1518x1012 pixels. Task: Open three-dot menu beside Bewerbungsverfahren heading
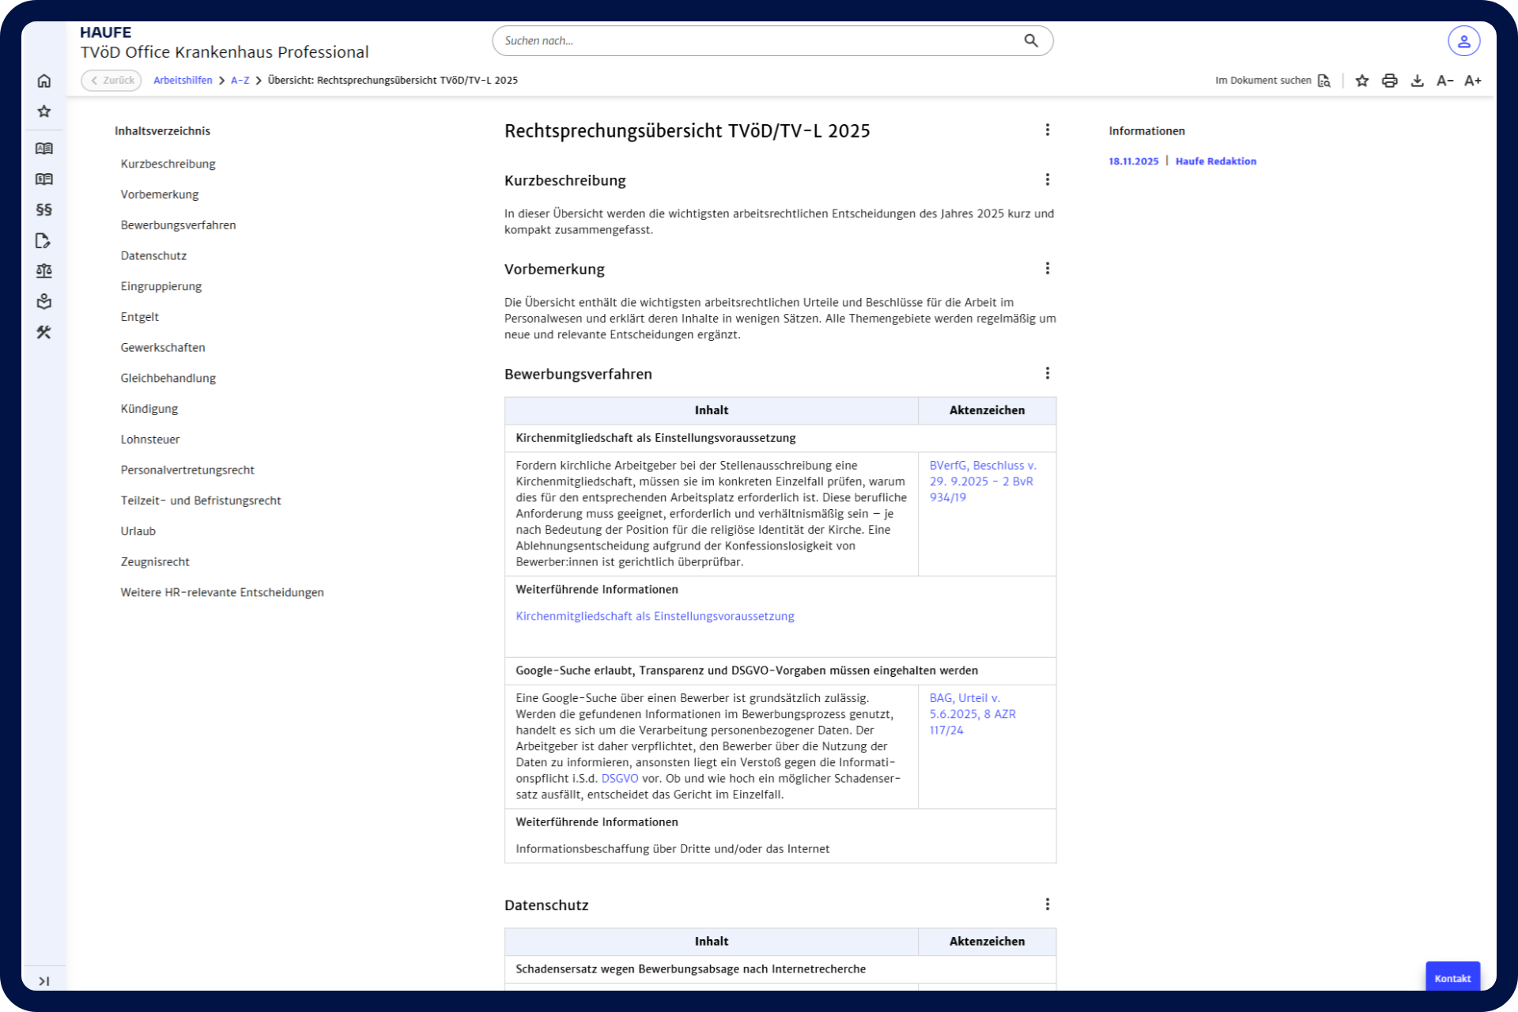tap(1048, 373)
